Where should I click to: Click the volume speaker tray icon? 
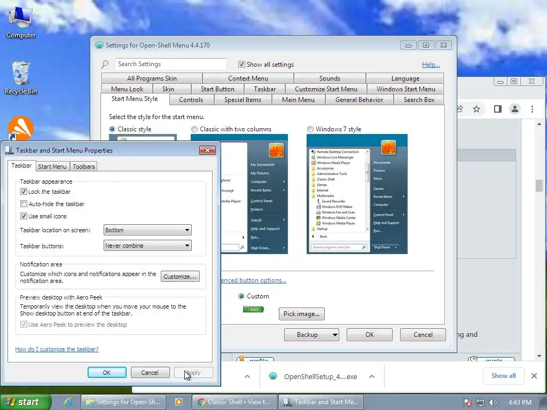coord(493,403)
